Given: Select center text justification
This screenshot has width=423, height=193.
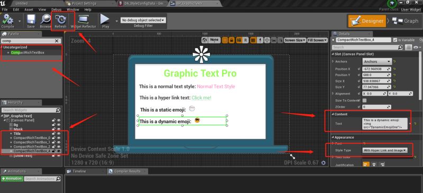Looking at the screenshot, I should [x=374, y=164].
